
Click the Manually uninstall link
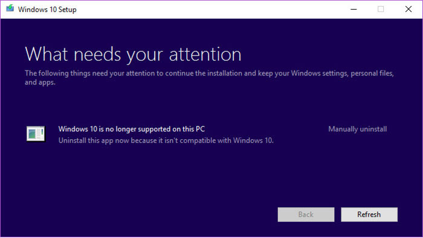click(358, 129)
